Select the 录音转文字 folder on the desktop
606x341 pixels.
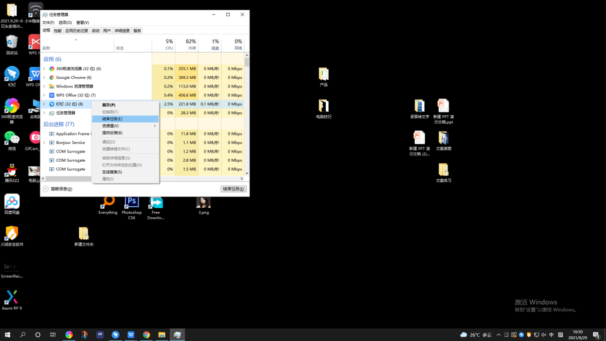click(x=420, y=109)
